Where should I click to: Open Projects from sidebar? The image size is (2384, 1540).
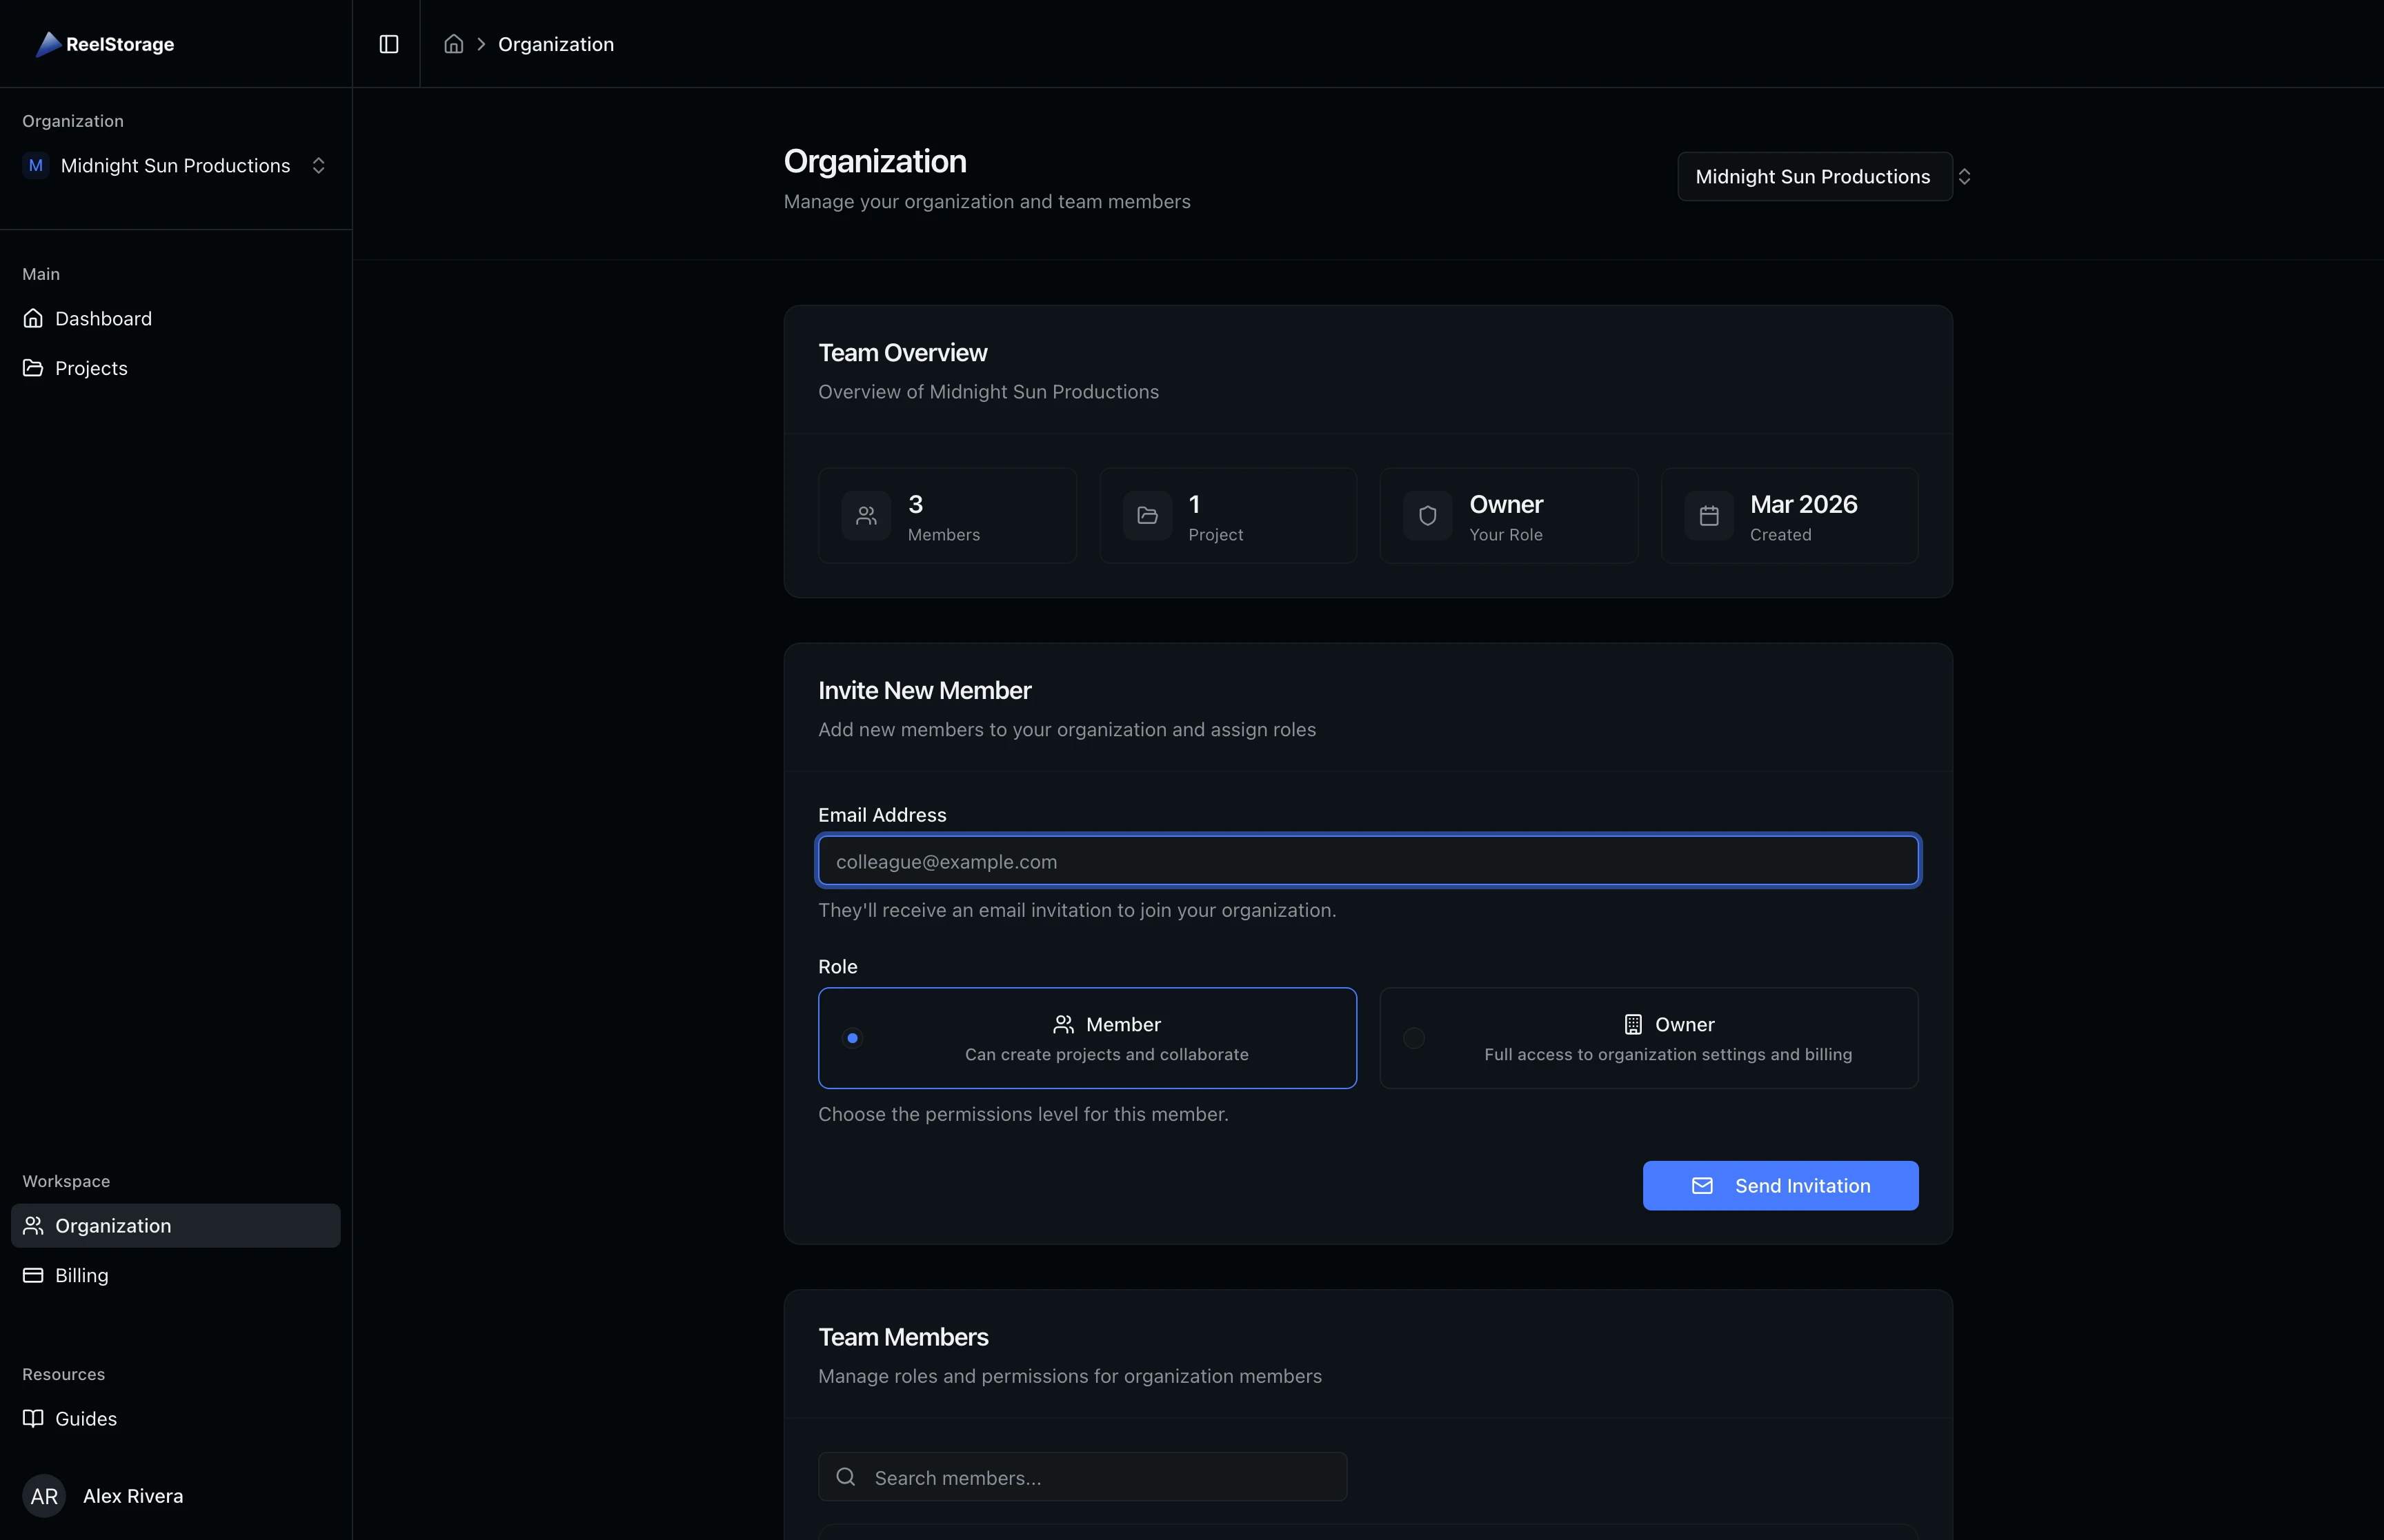(91, 368)
